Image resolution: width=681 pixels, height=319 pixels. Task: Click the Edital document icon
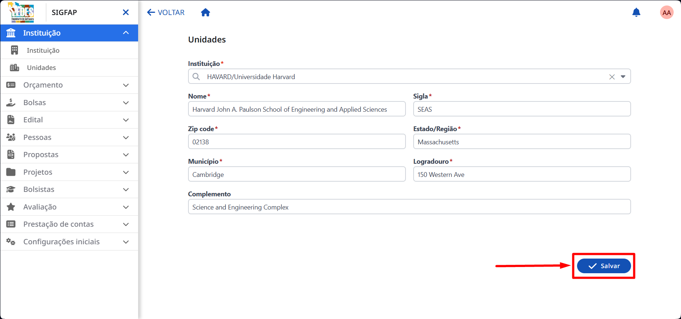click(11, 120)
